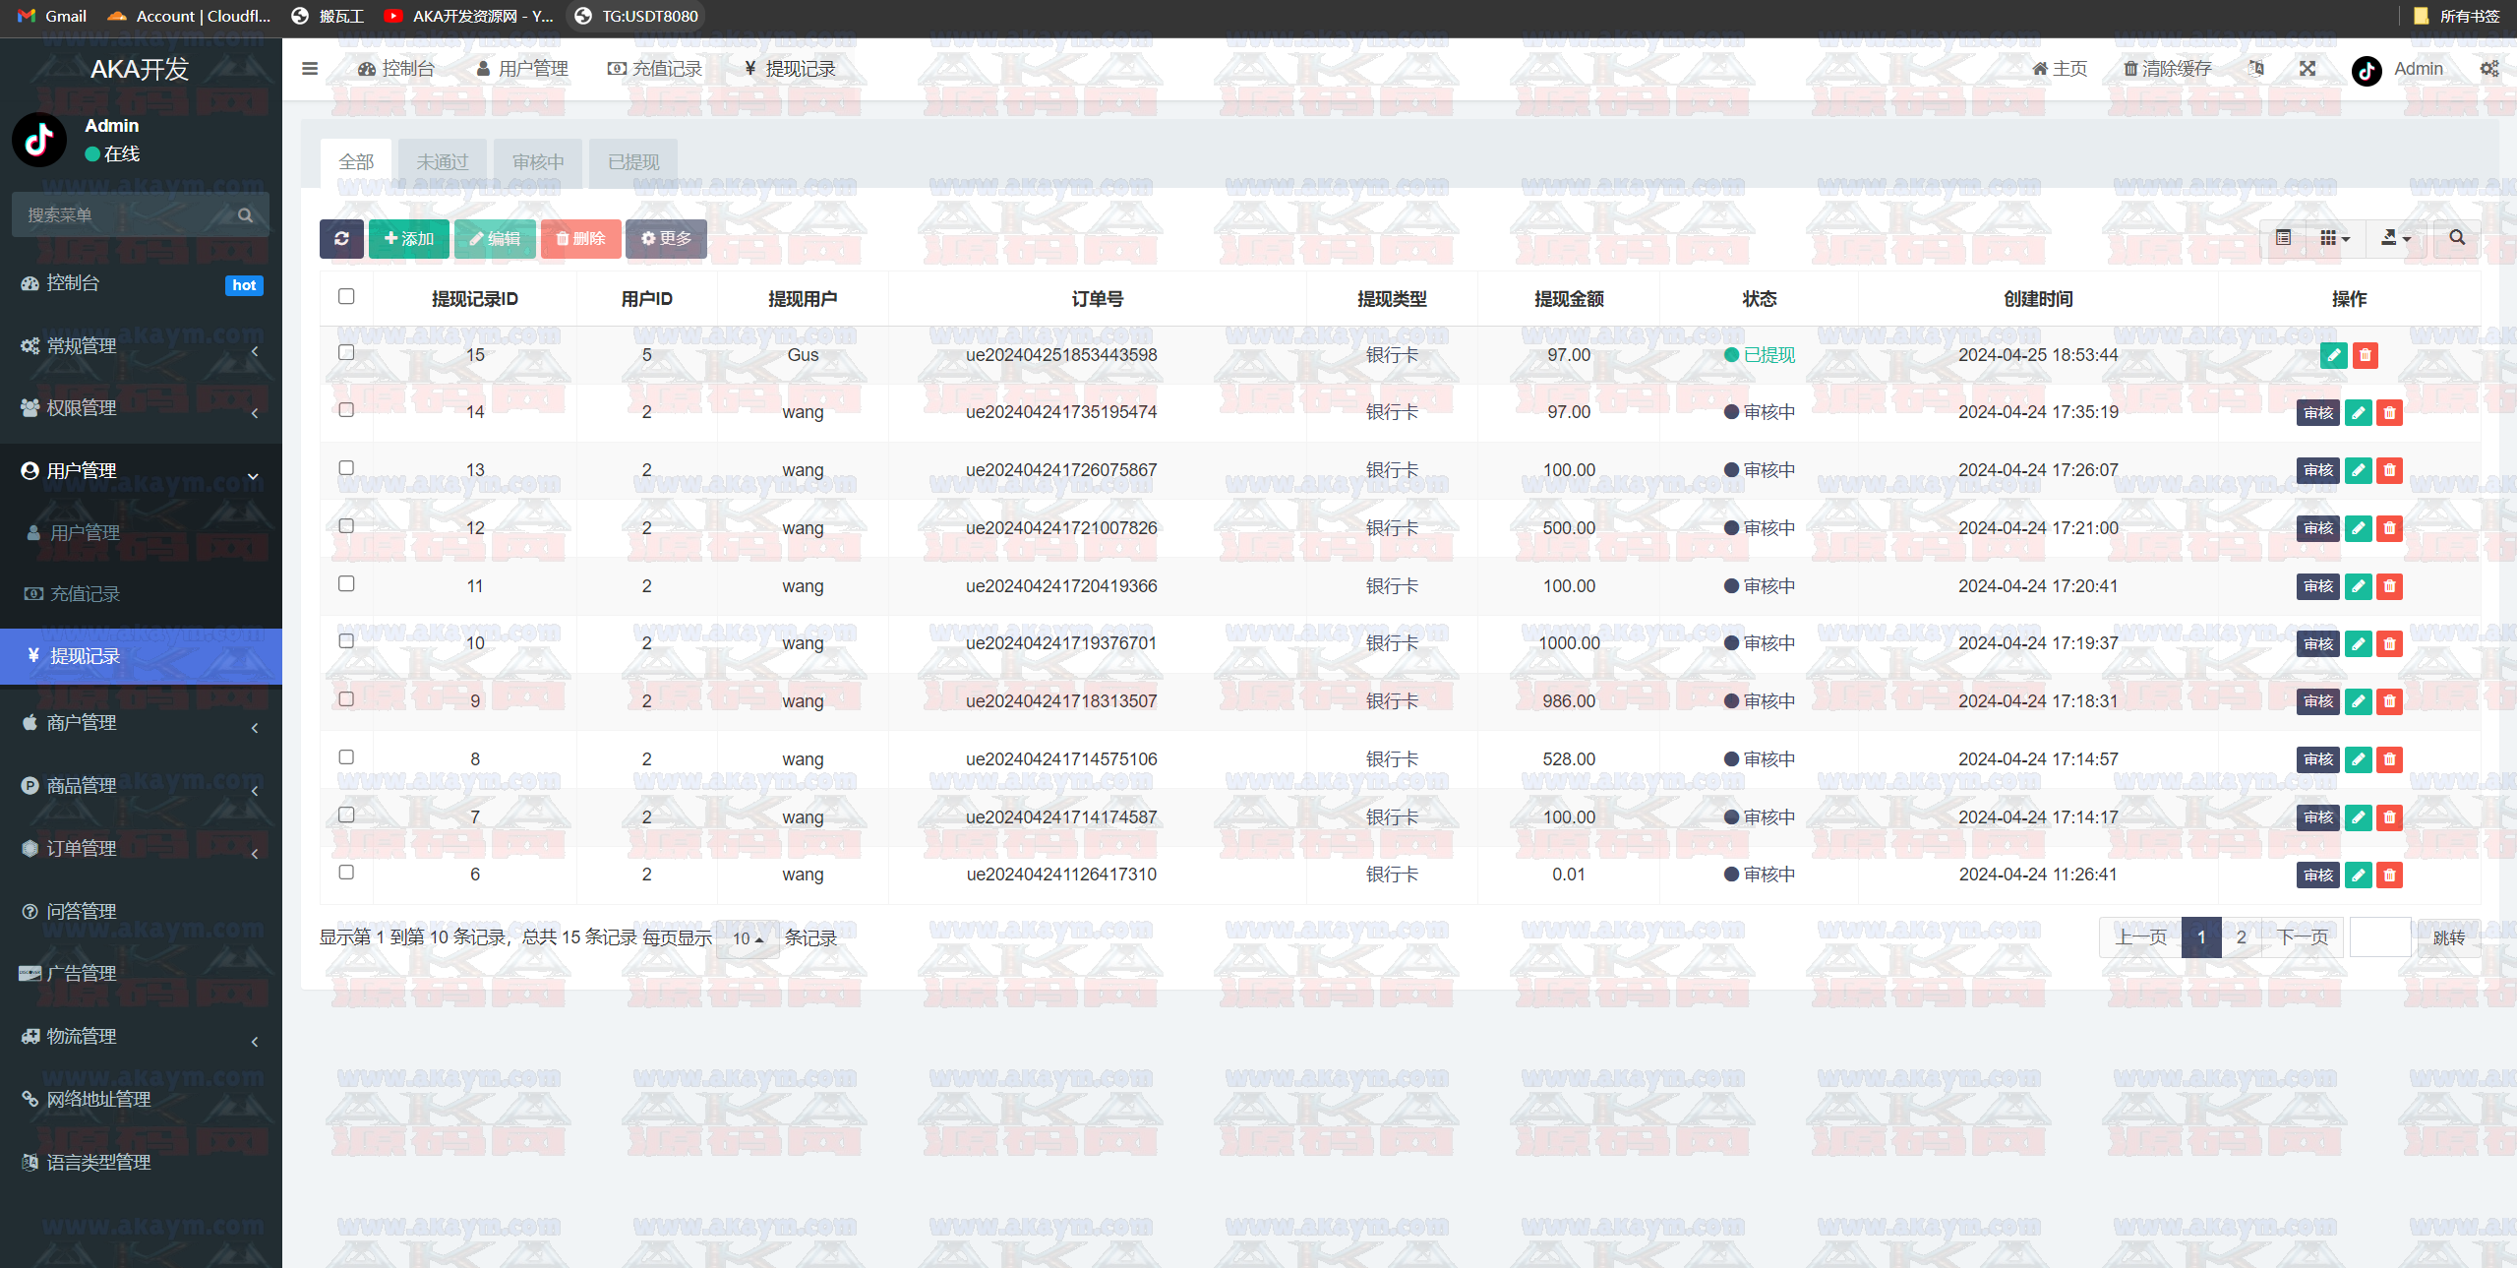
Task: Toggle the hamburger sidebar menu icon
Action: coord(310,69)
